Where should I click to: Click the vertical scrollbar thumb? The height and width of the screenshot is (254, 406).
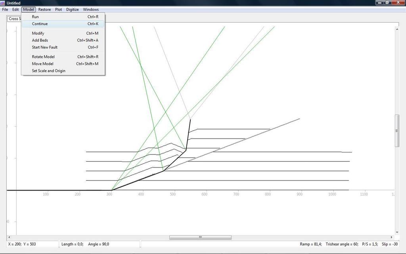(x=397, y=131)
